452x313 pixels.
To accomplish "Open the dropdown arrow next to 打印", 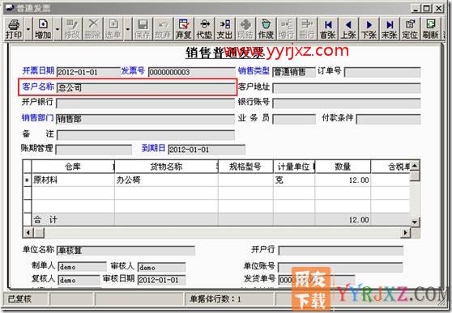I will pyautogui.click(x=28, y=29).
